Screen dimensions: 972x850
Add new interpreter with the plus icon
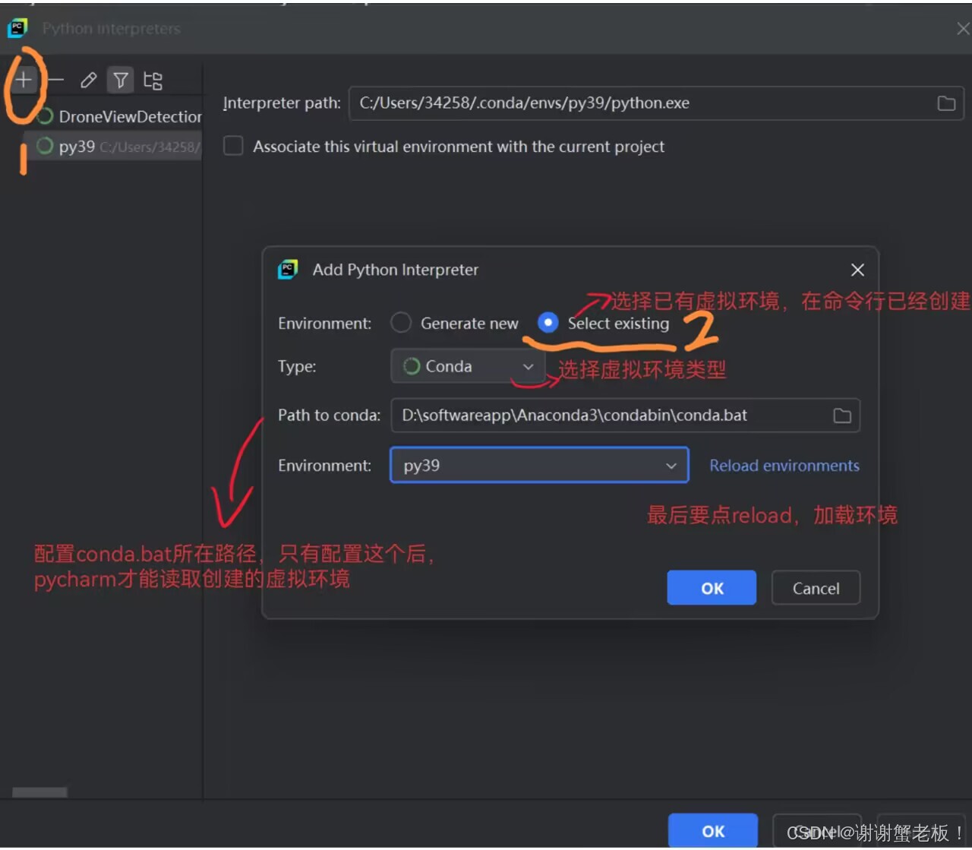[24, 79]
